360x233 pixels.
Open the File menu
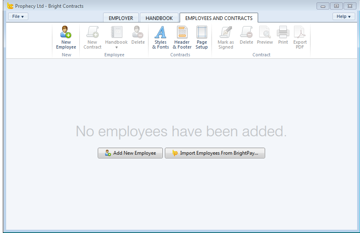tap(18, 16)
